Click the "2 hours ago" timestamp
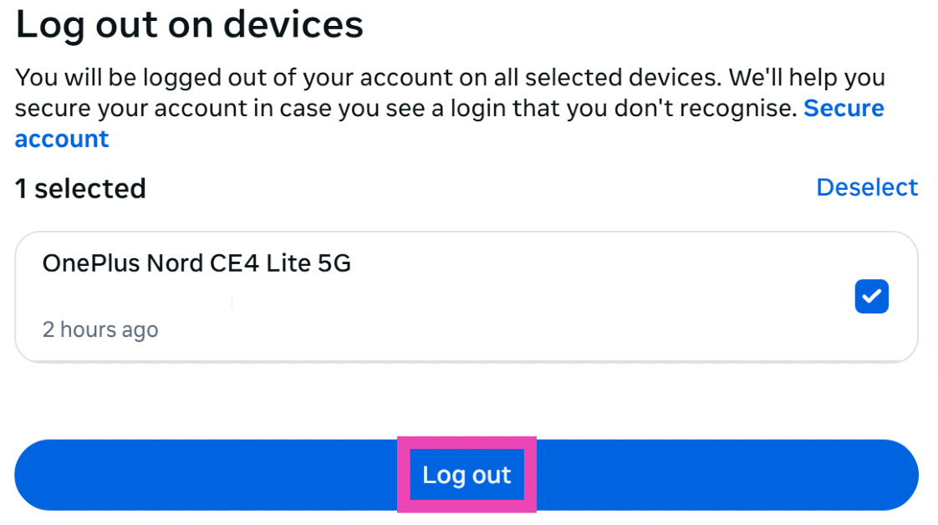938x525 pixels. coord(100,329)
